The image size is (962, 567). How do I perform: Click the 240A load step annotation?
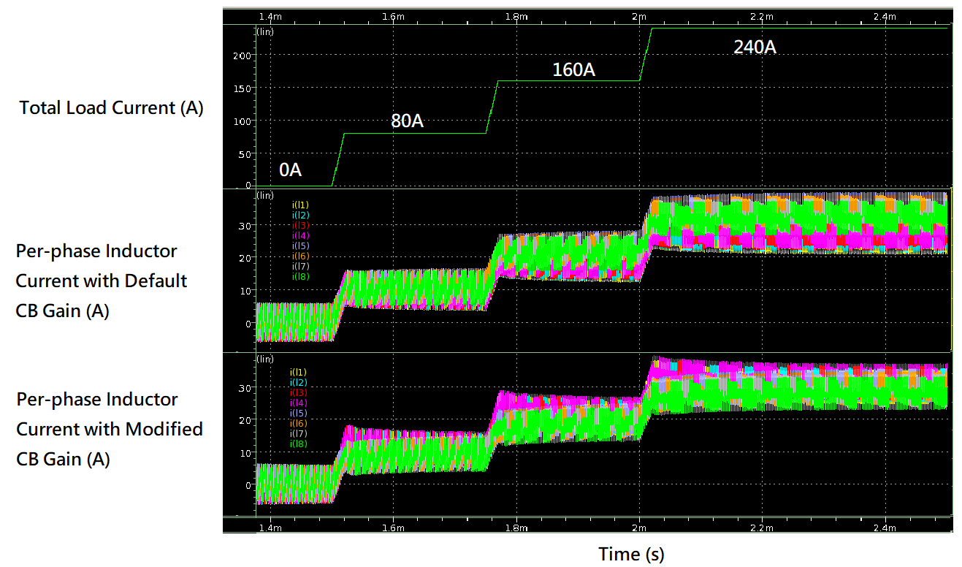pos(755,47)
